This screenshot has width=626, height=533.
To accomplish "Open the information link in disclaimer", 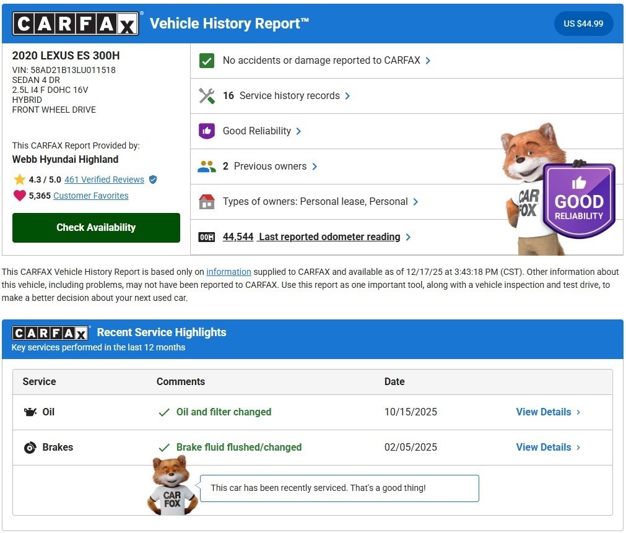I will [x=228, y=272].
